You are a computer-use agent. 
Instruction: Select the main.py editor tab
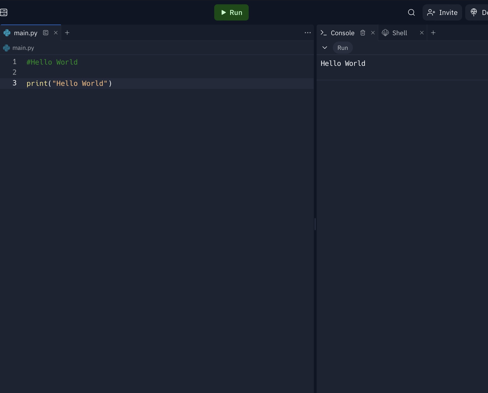[25, 33]
